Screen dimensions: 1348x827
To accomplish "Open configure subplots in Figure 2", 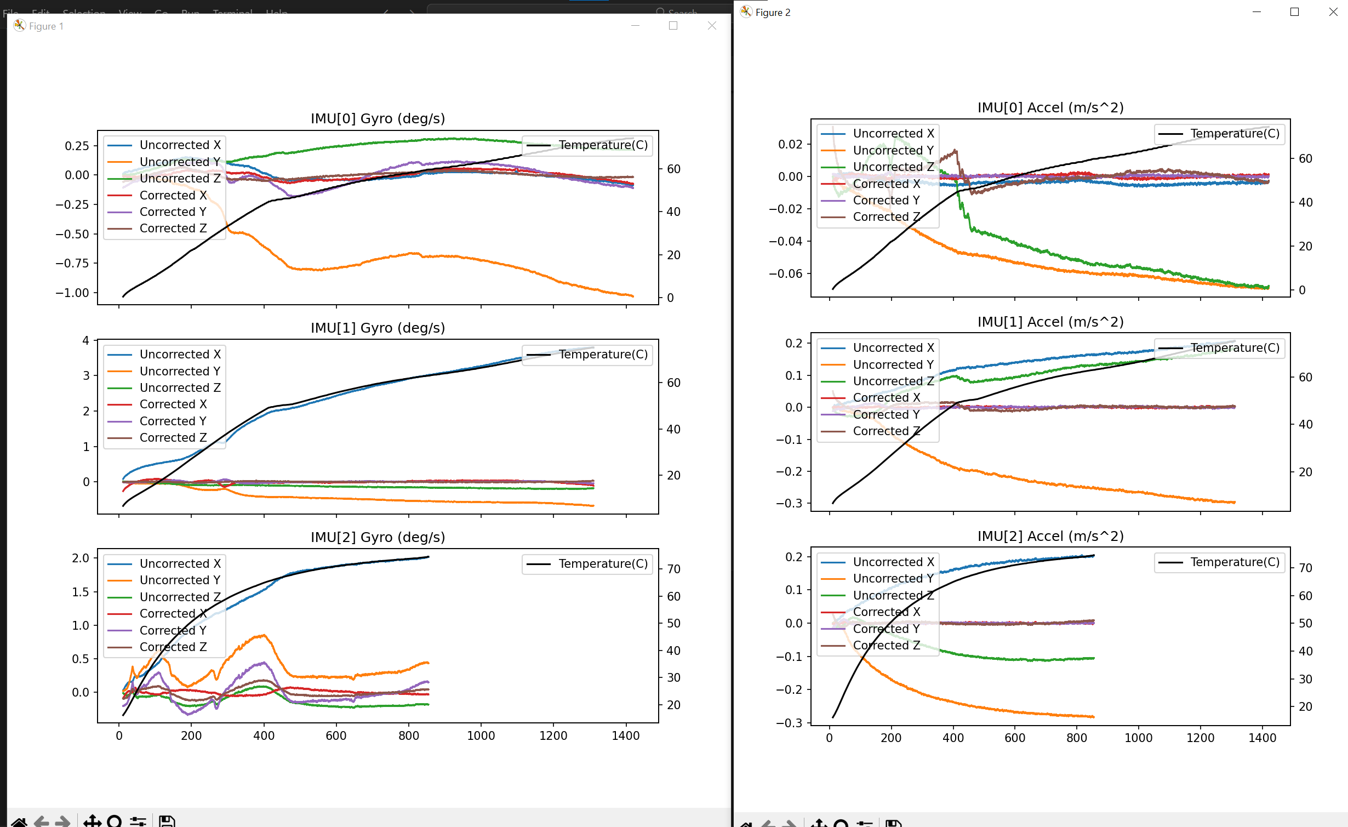I will tap(865, 824).
